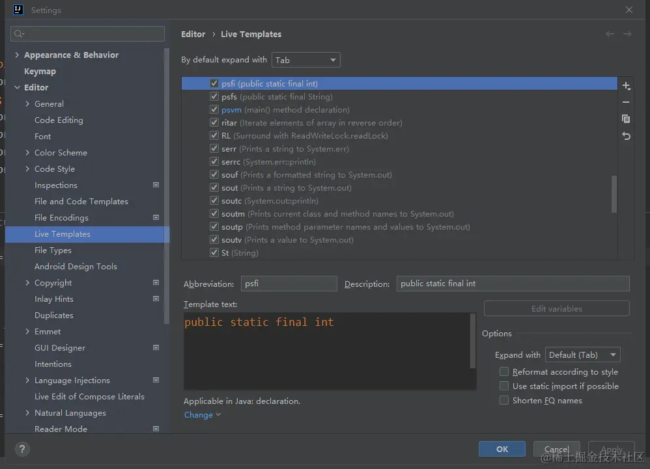Duplicate the selected template with copy icon
This screenshot has height=469, width=650.
[626, 119]
